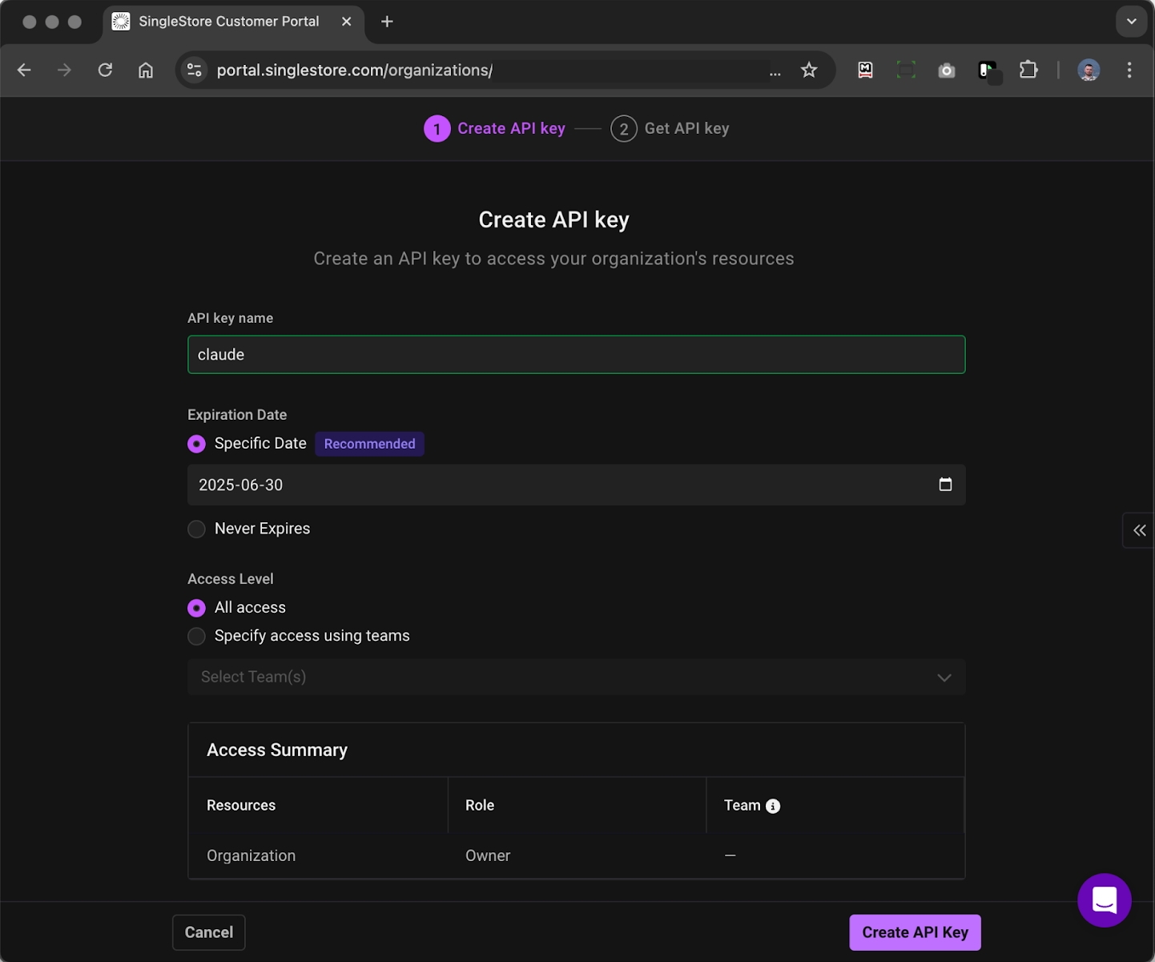Click the Create API Key button
The width and height of the screenshot is (1155, 962).
click(x=915, y=932)
